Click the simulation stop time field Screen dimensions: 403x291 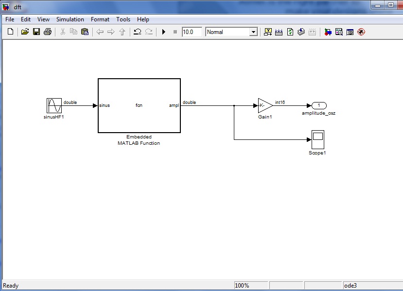point(192,32)
